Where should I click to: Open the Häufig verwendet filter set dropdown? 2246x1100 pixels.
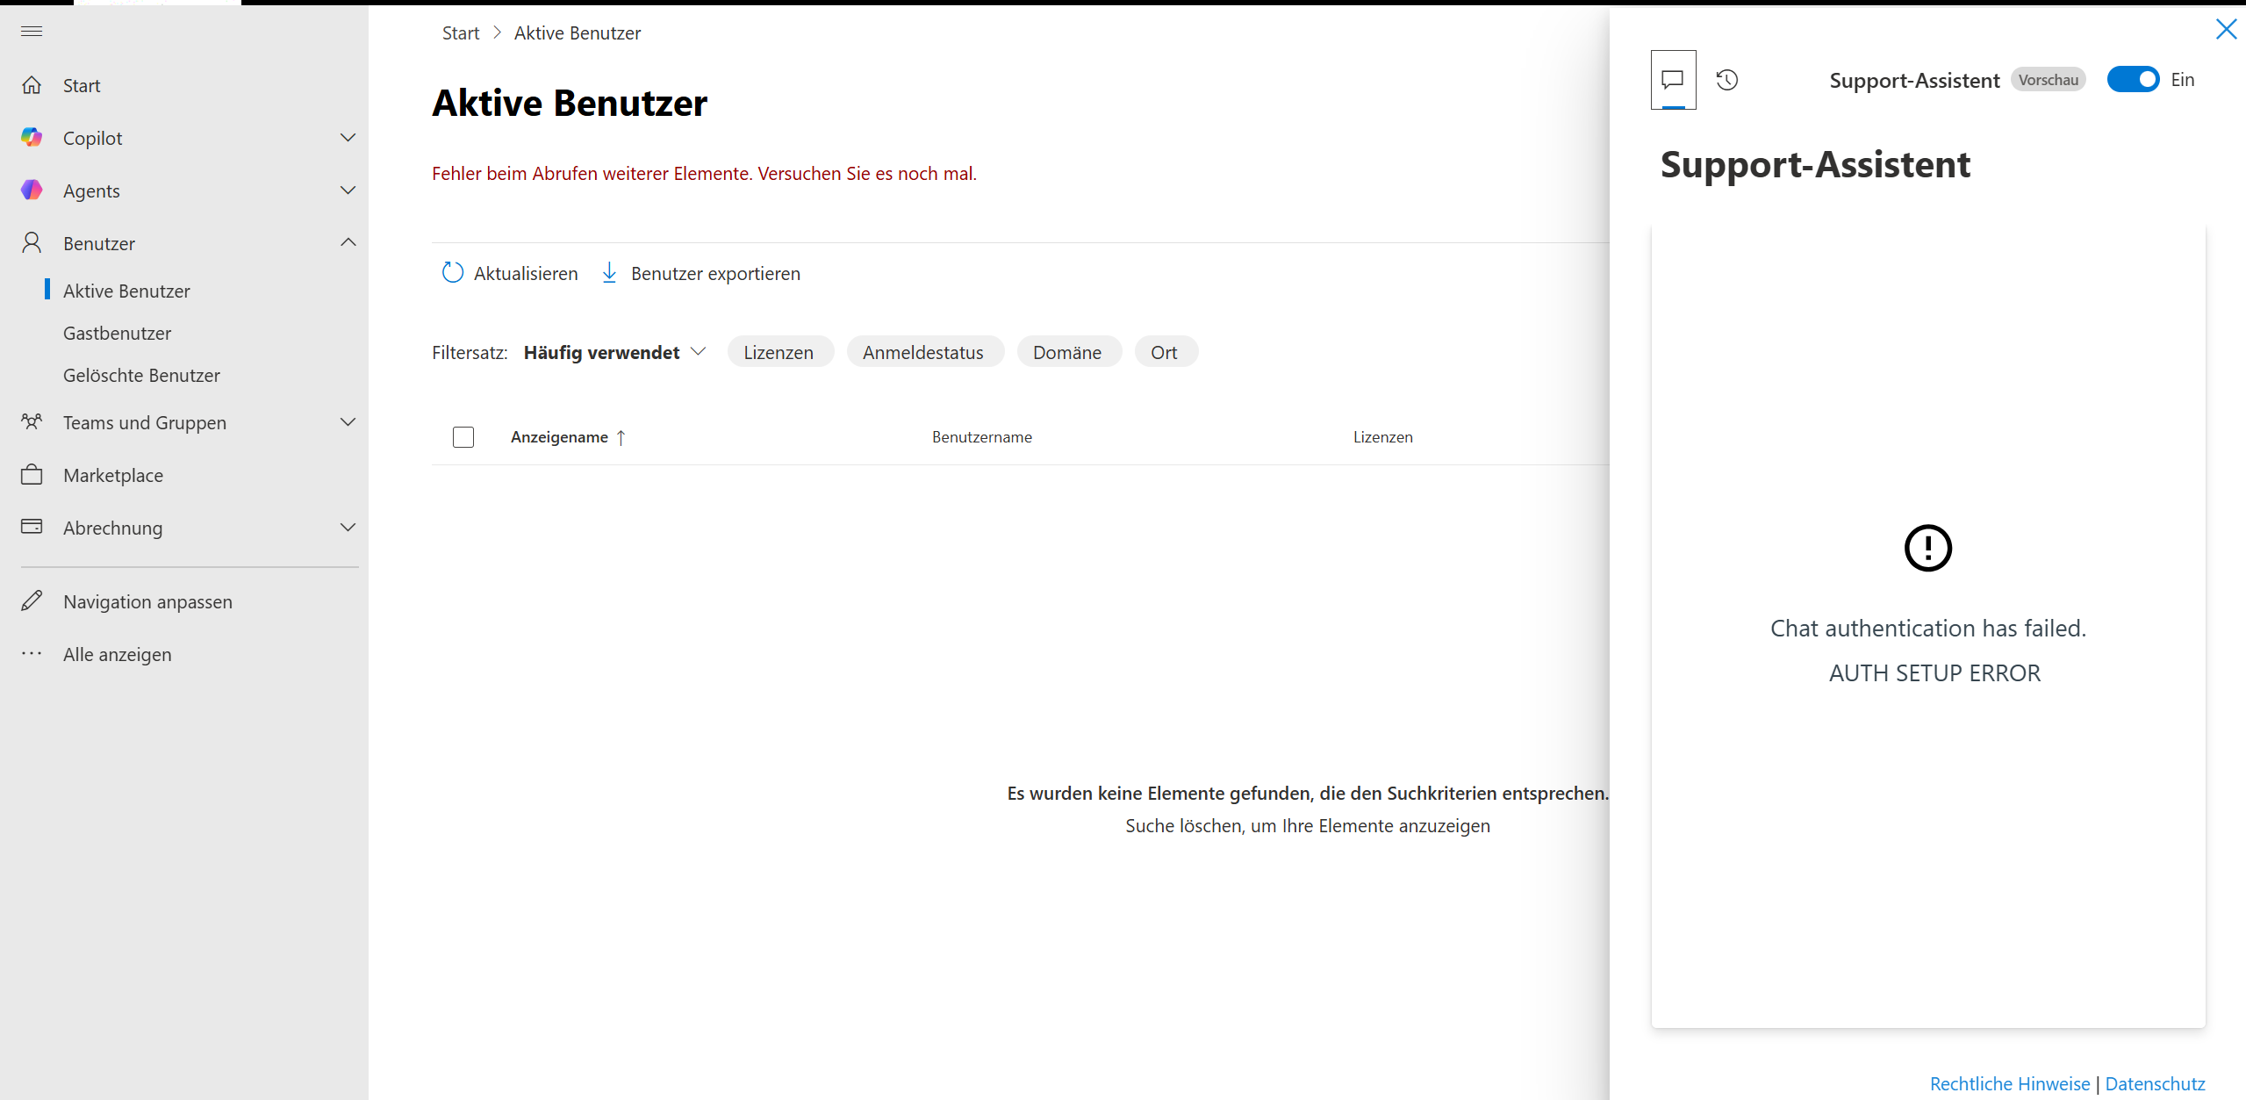tap(614, 352)
